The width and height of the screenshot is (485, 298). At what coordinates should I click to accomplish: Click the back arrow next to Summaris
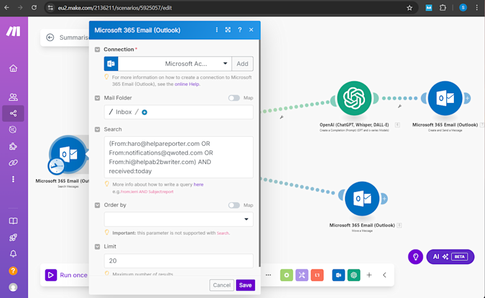tap(50, 37)
